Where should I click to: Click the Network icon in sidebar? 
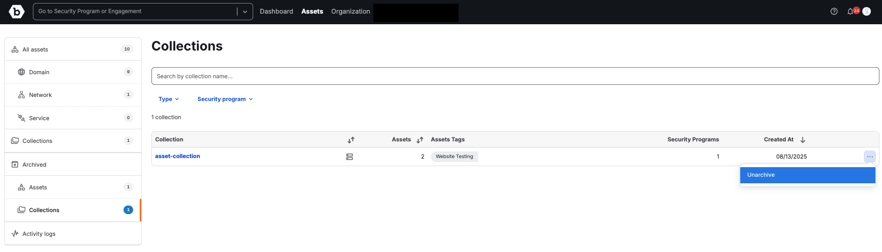21,95
